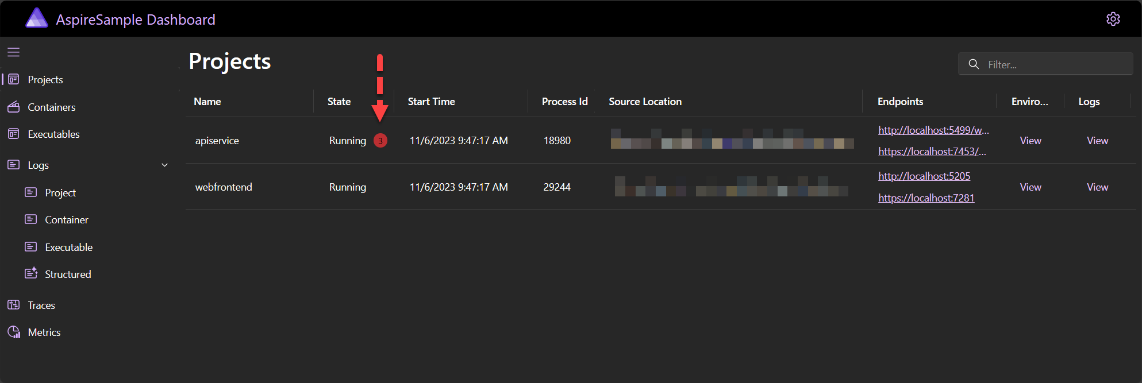Click the apiservice start time cell
Viewport: 1142px width, 383px height.
(459, 141)
